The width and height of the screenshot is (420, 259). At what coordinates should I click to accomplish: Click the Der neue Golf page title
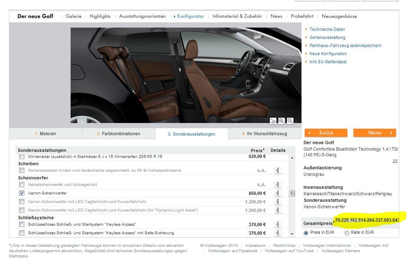coord(35,16)
